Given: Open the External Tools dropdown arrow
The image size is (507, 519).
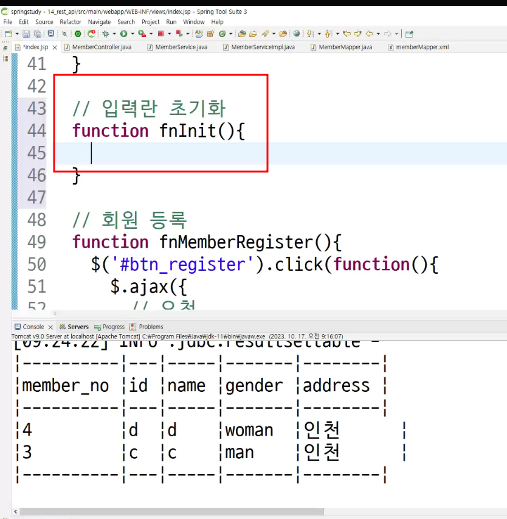Looking at the screenshot, I should click(151, 33).
